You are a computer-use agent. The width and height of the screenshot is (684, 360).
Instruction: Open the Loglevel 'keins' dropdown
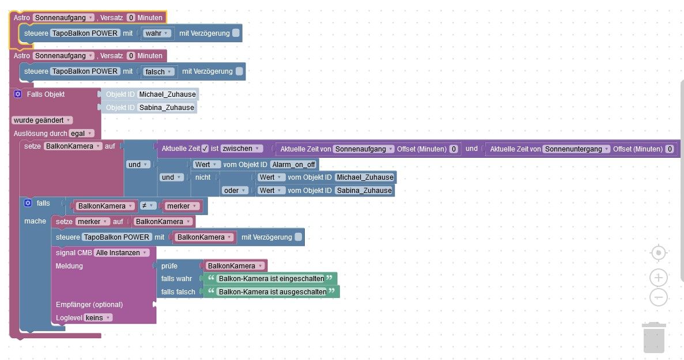(x=98, y=318)
